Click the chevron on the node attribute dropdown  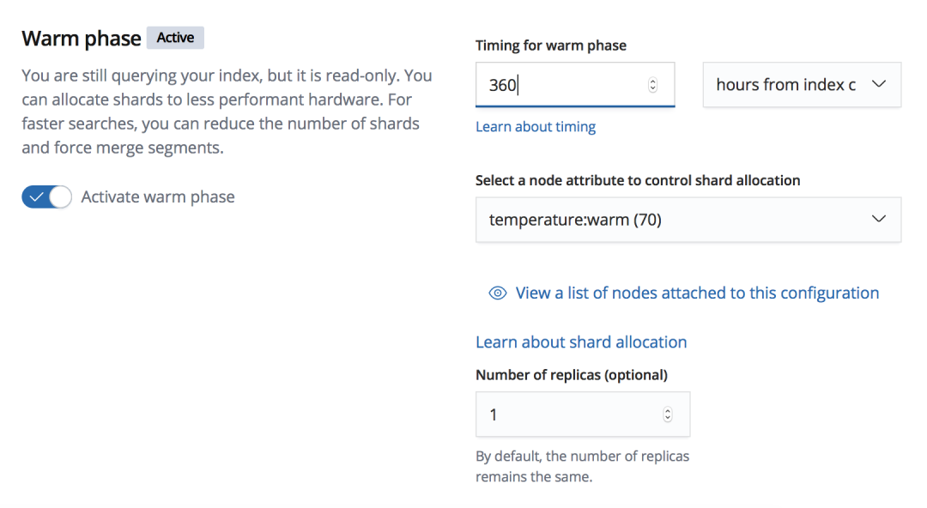(878, 220)
